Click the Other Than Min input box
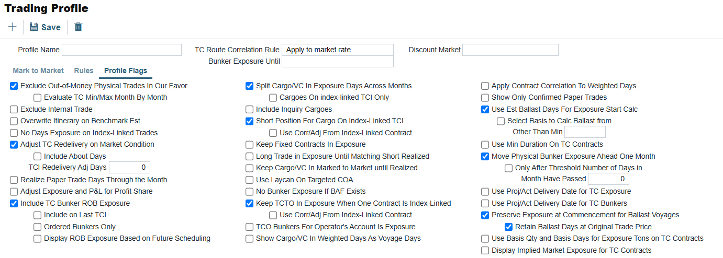723x258 pixels. (585, 132)
